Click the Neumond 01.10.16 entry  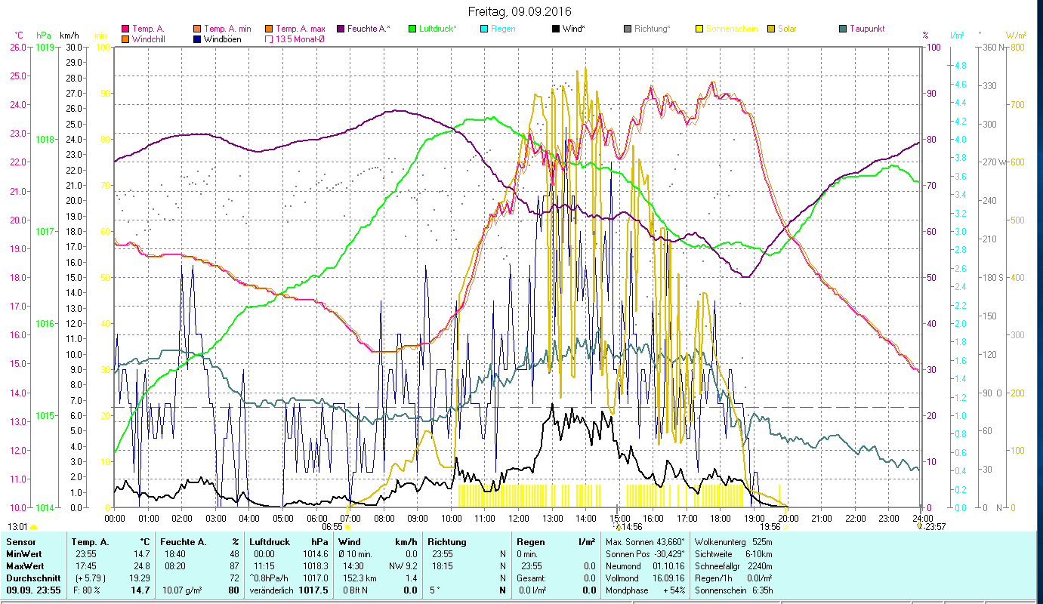pos(646,565)
